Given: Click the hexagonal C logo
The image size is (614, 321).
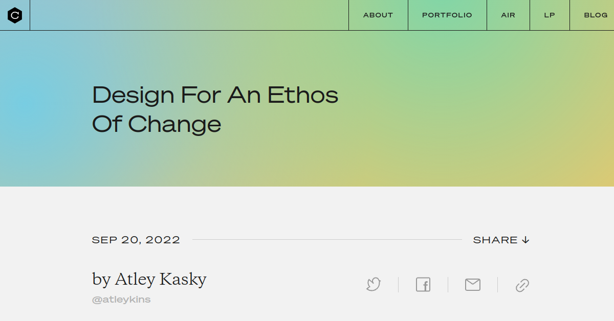Looking at the screenshot, I should click(x=15, y=15).
